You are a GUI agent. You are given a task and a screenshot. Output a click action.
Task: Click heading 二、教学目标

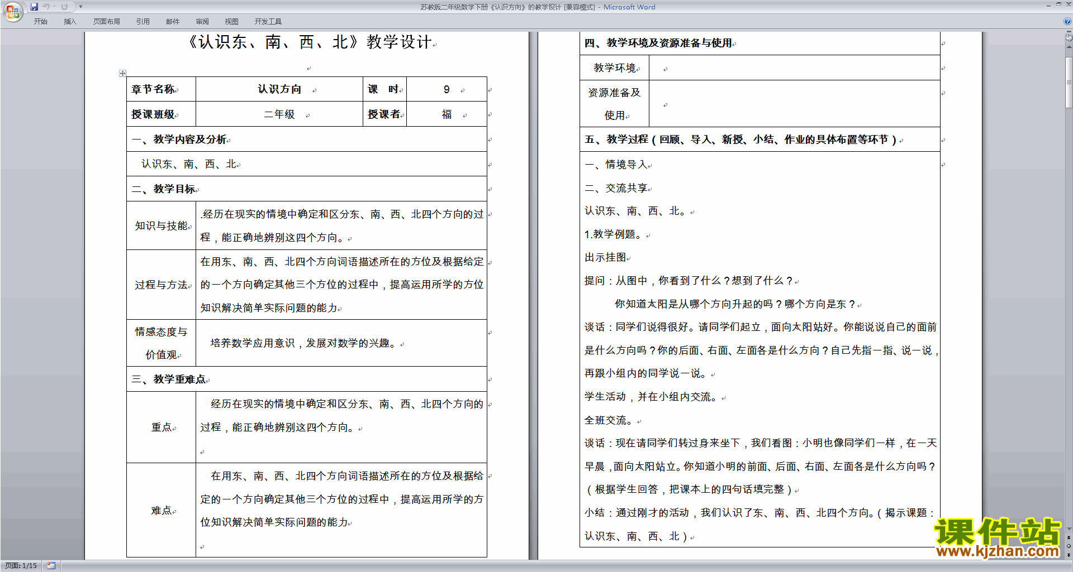(165, 189)
